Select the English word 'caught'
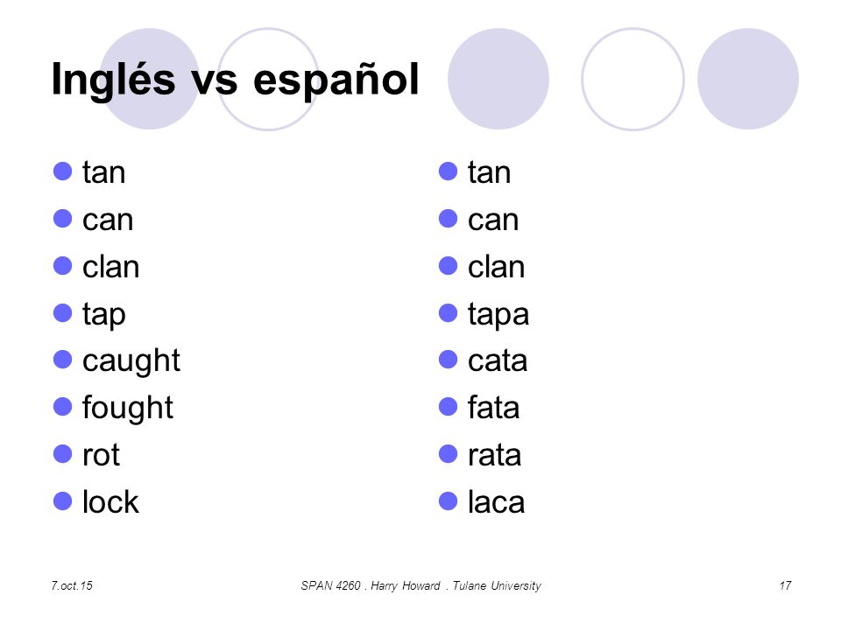This screenshot has width=841, height=630. 131,361
